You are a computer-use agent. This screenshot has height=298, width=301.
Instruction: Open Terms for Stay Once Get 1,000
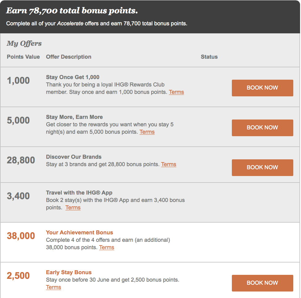(176, 92)
